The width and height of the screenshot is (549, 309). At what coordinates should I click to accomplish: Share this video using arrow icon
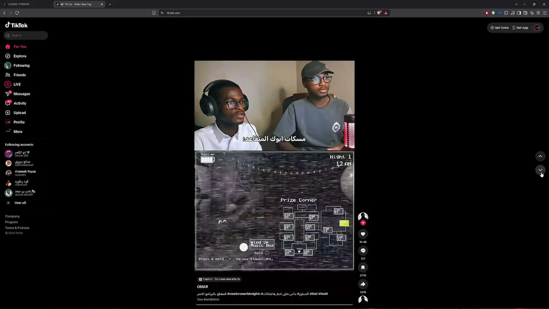pos(363,284)
